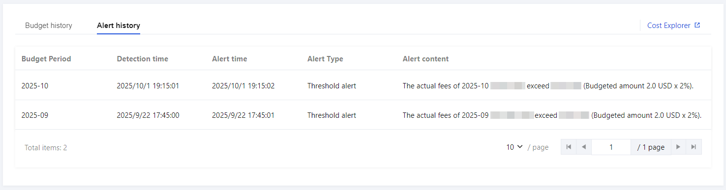Click the Detection time column header
Screen dimensions: 726x190
click(x=143, y=59)
